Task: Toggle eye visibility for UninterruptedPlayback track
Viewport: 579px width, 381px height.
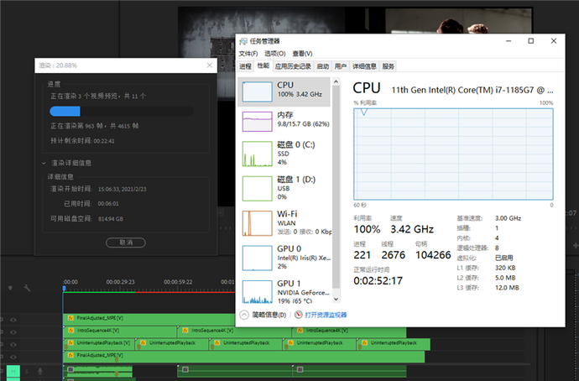Action: point(13,344)
